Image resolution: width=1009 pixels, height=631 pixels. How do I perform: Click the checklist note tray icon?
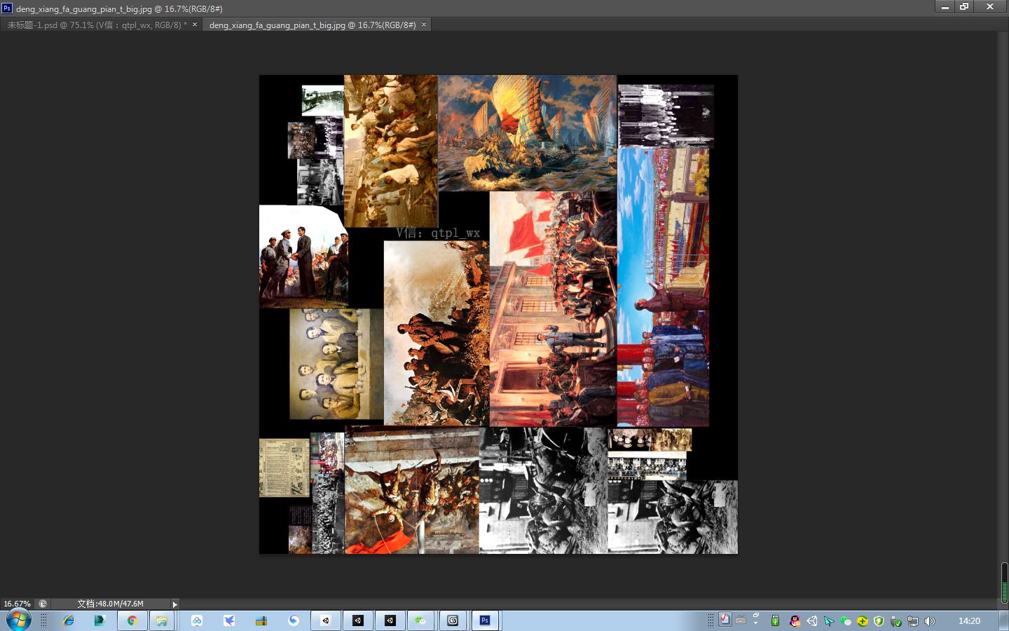coord(725,619)
